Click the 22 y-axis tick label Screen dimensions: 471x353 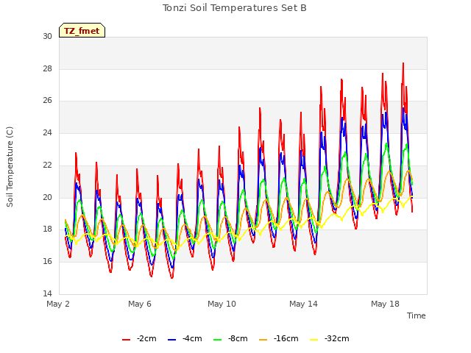47,165
